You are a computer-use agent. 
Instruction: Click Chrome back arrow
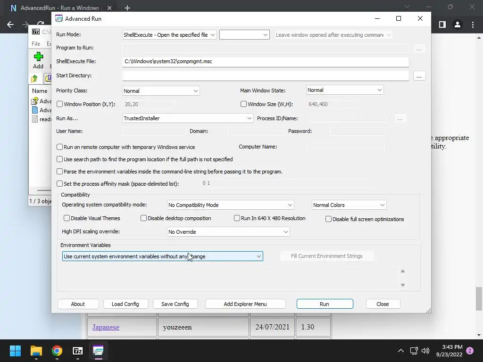pyautogui.click(x=10, y=25)
